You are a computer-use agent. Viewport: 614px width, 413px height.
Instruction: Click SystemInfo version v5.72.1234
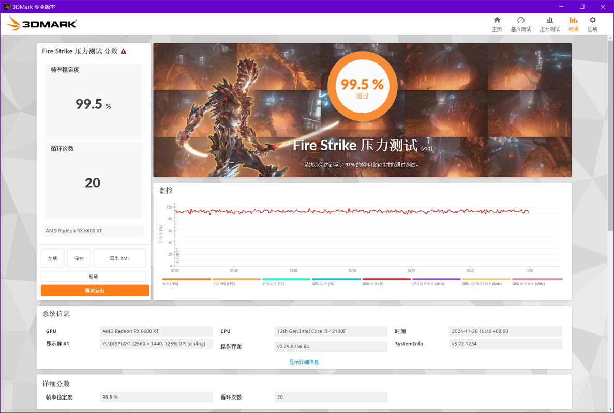click(505, 344)
